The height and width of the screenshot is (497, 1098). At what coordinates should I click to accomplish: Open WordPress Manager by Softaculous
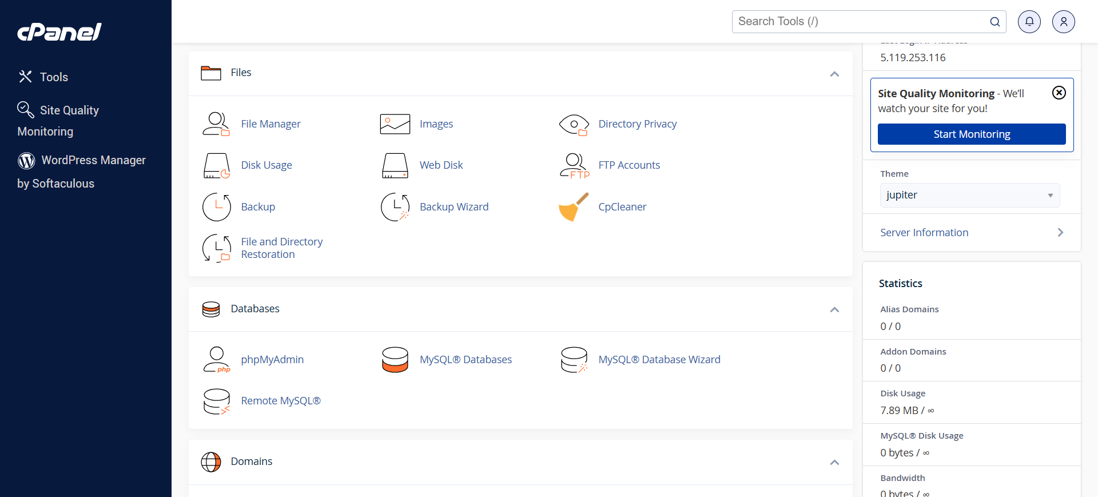pos(82,171)
